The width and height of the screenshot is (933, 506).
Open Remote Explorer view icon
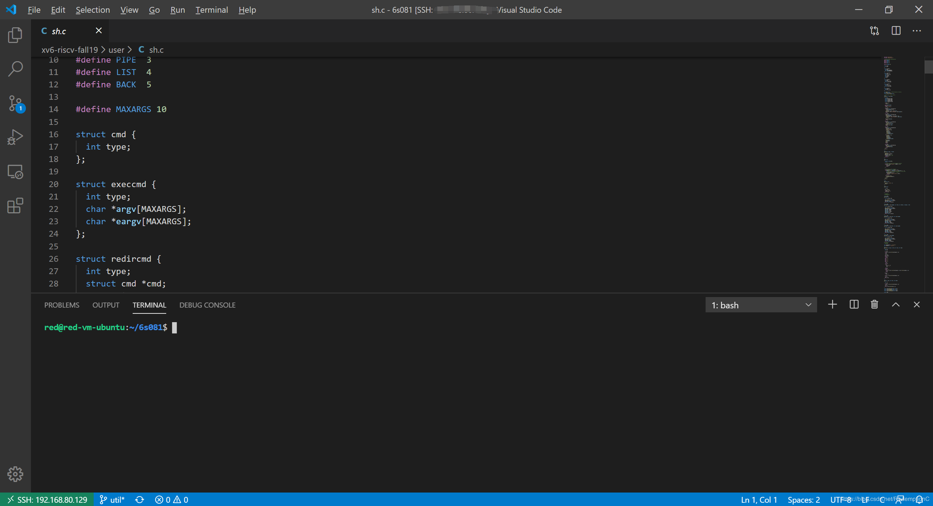coord(15,171)
